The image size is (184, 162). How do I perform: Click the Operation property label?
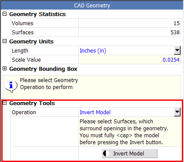coord(24,112)
